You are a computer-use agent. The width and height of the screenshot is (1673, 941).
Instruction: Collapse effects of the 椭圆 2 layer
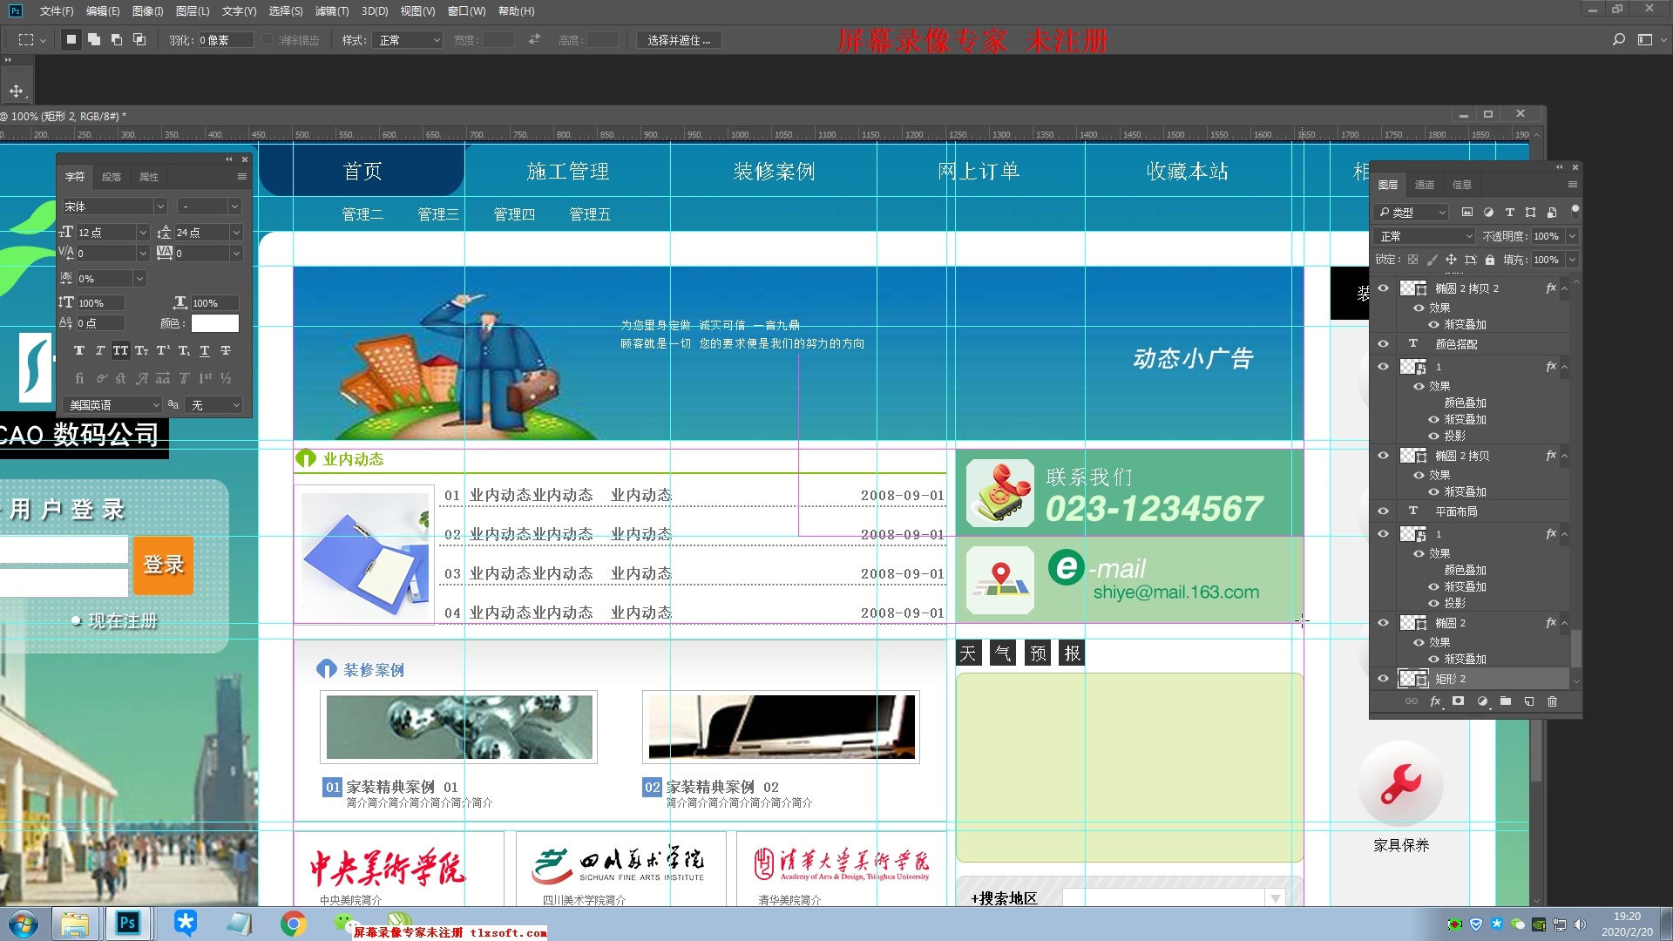click(1564, 623)
